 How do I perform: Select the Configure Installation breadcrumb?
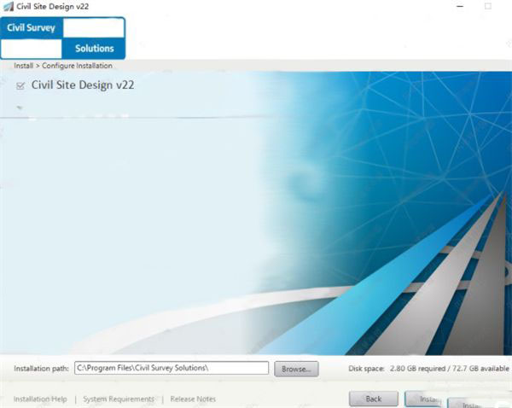pyautogui.click(x=77, y=66)
